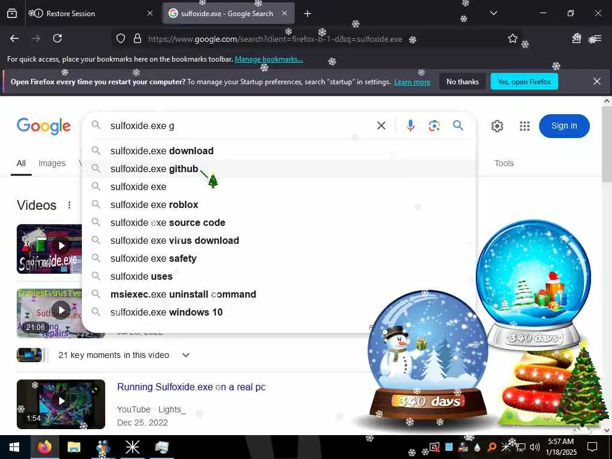
Task: Close the sulfoxide.exe Google Search tab
Action: [284, 13]
